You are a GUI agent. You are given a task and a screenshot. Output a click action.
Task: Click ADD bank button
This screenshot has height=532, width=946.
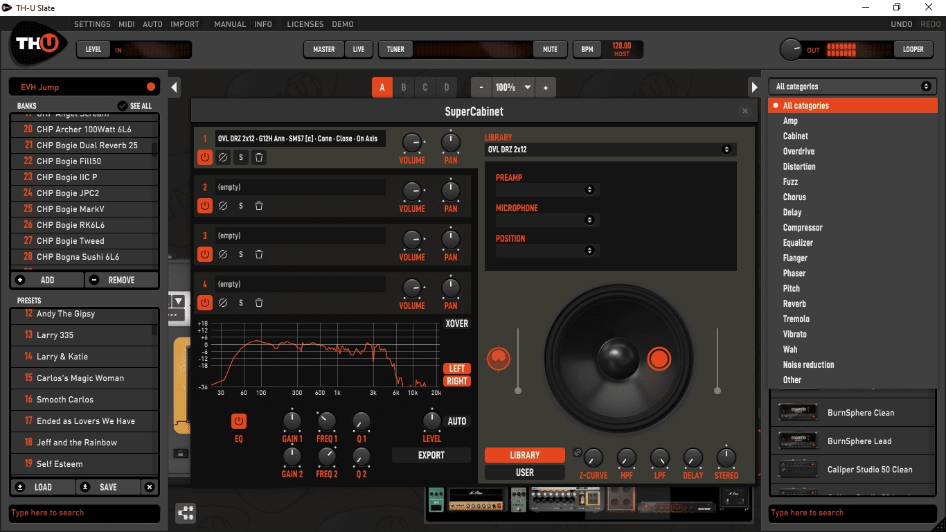(x=47, y=280)
